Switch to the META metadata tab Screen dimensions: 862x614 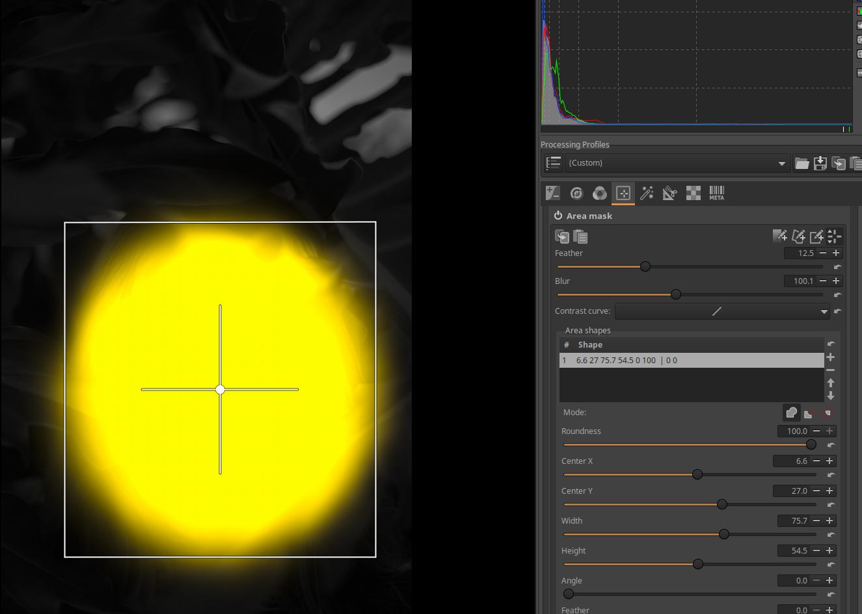(x=716, y=193)
